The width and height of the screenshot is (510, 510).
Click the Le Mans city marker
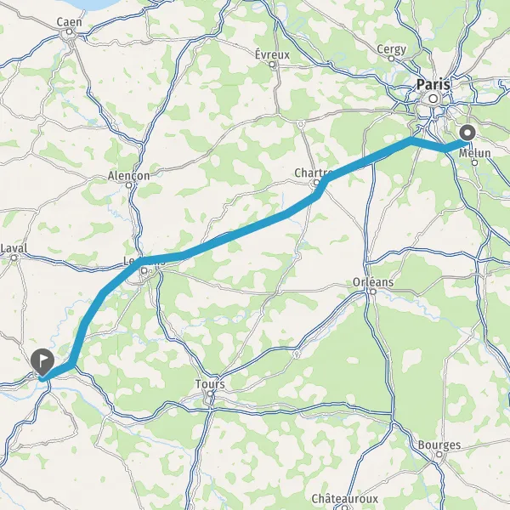[144, 270]
